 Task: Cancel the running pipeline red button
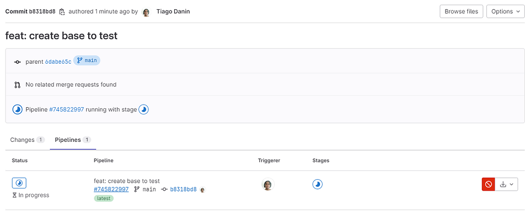(x=488, y=184)
